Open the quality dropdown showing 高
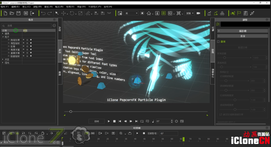 click(x=131, y=13)
